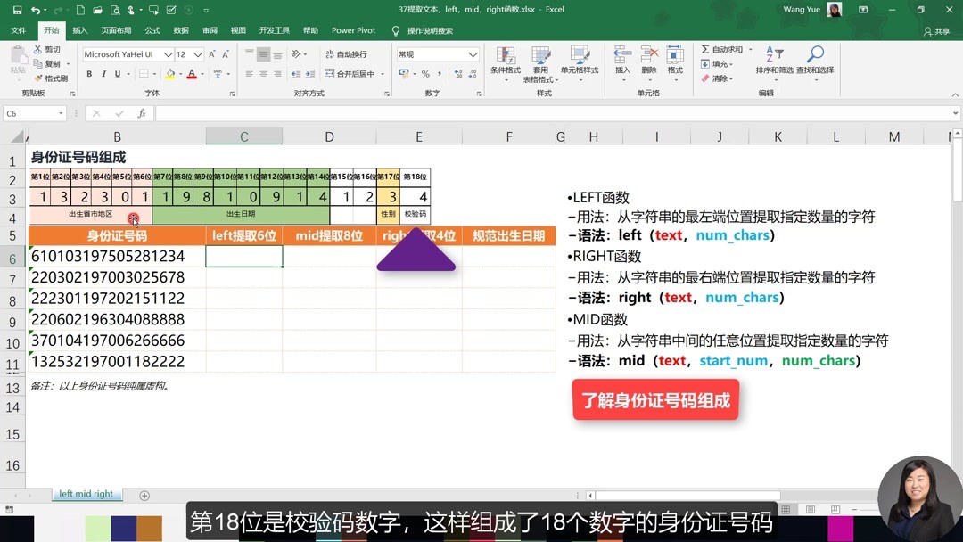Toggle Italic formatting
This screenshot has width=963, height=542.
pyautogui.click(x=104, y=73)
